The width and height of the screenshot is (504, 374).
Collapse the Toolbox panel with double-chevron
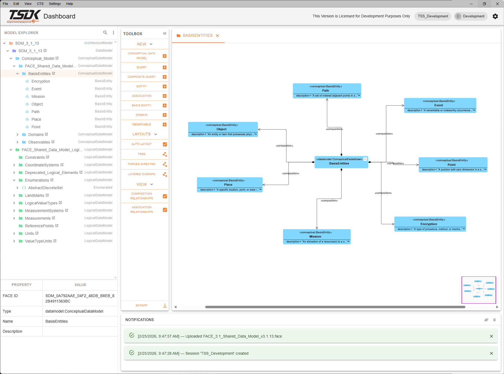165,33
